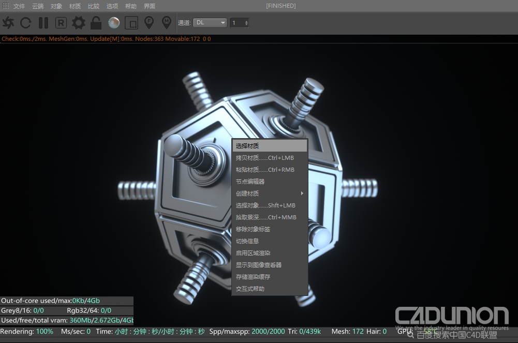The width and height of the screenshot is (518, 343).
Task: Click the Rgb32/64: 0/0 readout
Action: [x=89, y=310]
